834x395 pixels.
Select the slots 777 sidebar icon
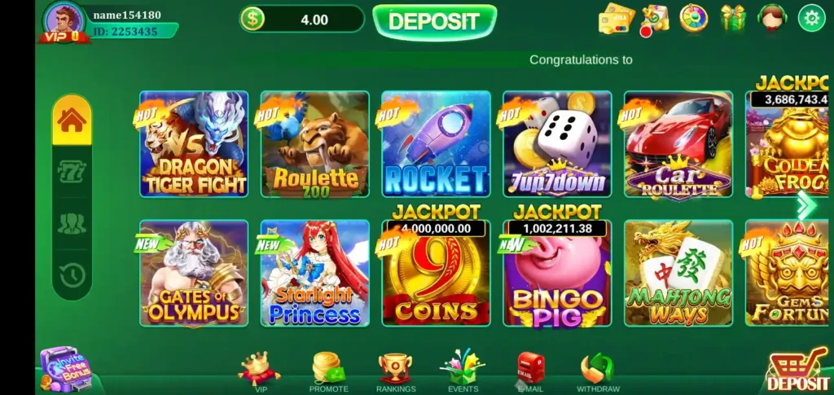pos(72,172)
